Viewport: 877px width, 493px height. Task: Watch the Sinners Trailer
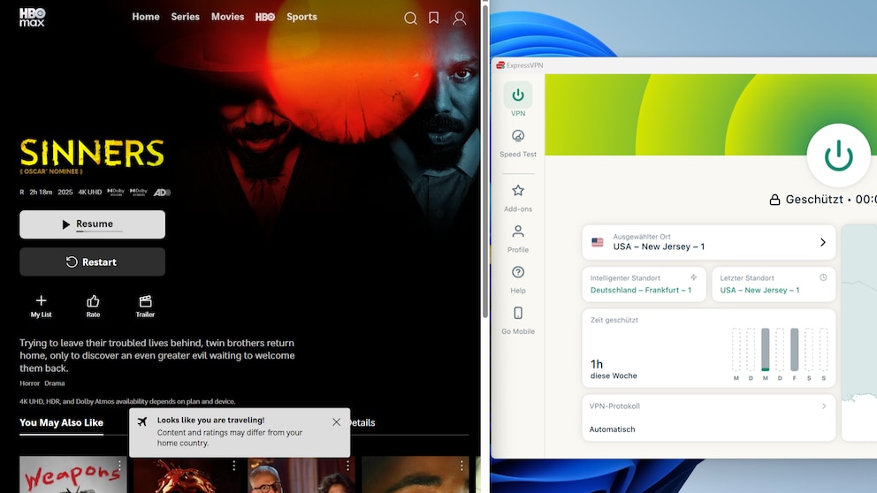[145, 307]
